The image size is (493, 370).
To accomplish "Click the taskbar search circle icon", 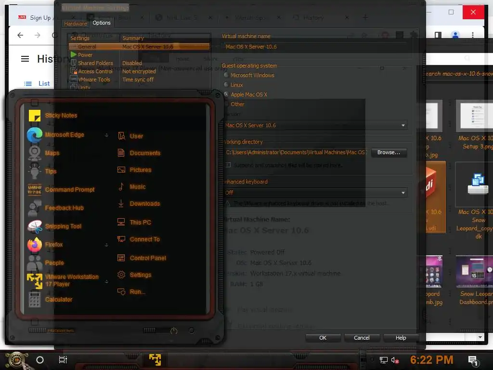I will (40, 359).
